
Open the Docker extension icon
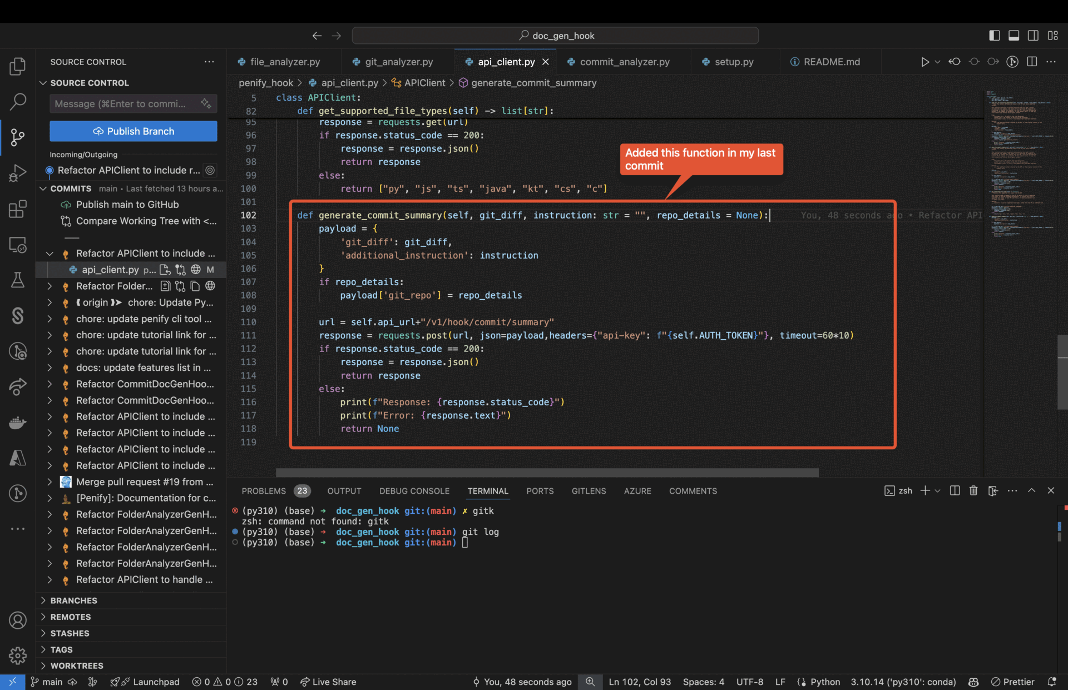point(18,423)
